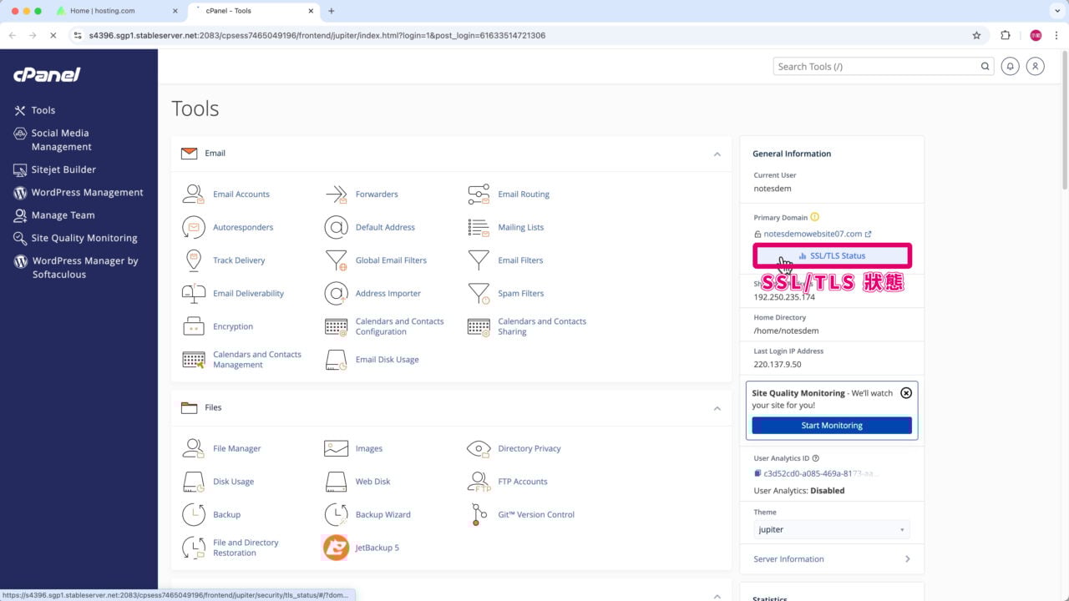The image size is (1069, 601).
Task: Collapse the Files section
Action: click(717, 408)
